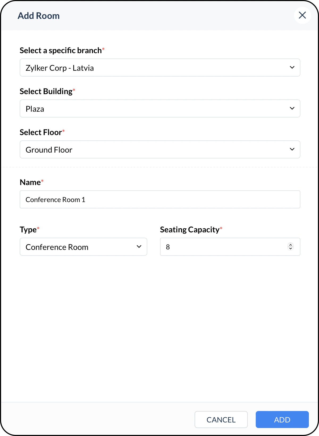Image resolution: width=319 pixels, height=436 pixels.
Task: Click the Type field chevron arrow
Action: coord(139,247)
